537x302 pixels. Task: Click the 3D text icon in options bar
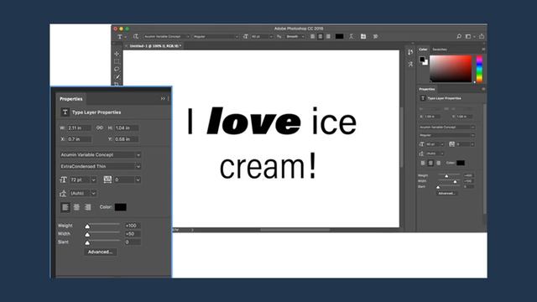tap(375, 36)
